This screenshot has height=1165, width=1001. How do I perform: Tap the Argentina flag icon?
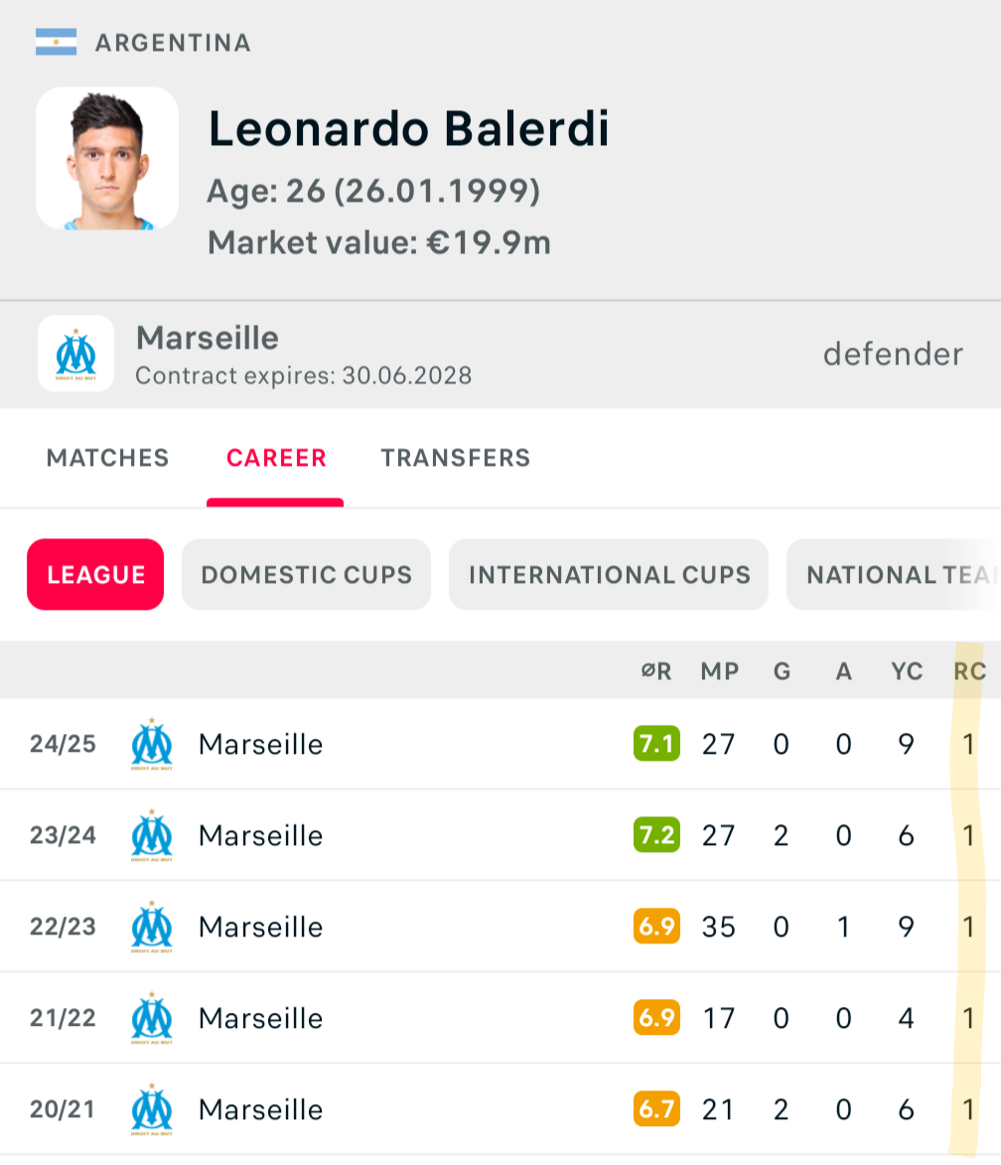[x=56, y=43]
